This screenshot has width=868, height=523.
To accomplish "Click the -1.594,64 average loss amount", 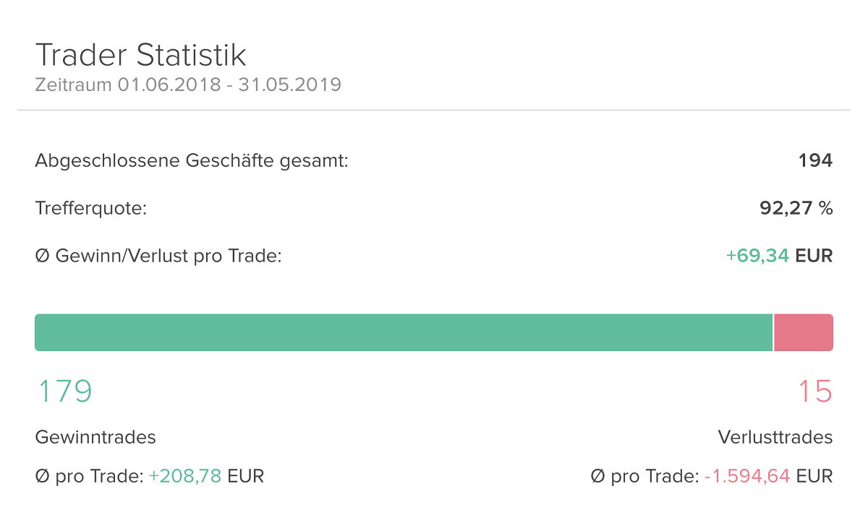I will click(x=746, y=476).
